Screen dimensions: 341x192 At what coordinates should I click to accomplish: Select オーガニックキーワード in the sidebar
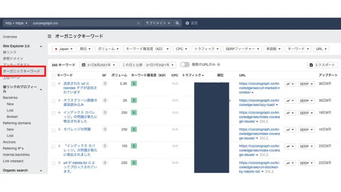21,71
